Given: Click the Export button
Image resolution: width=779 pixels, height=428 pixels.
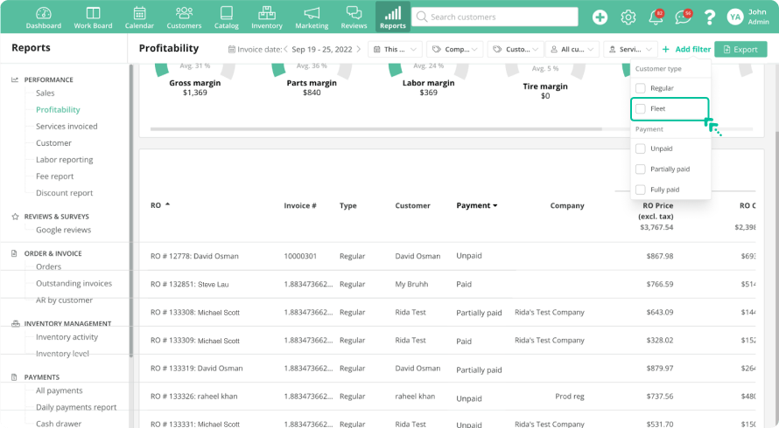Looking at the screenshot, I should point(740,50).
